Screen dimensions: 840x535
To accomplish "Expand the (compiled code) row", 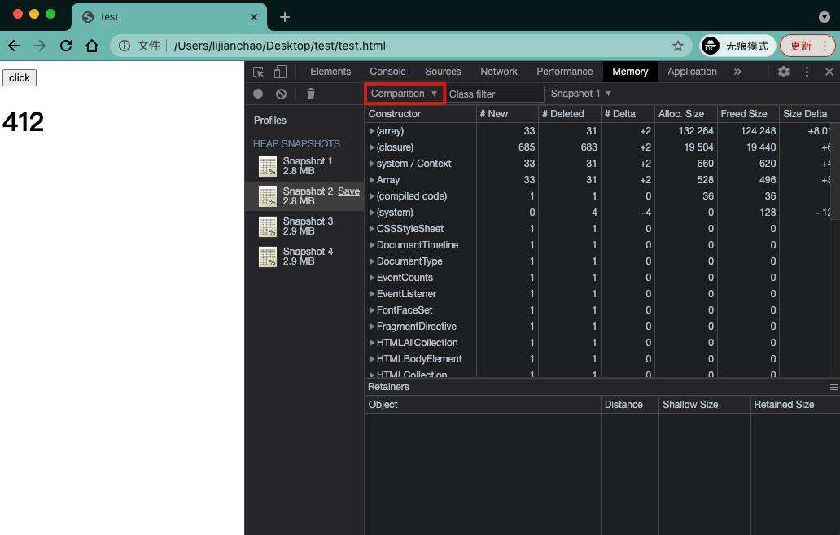I will coord(372,196).
